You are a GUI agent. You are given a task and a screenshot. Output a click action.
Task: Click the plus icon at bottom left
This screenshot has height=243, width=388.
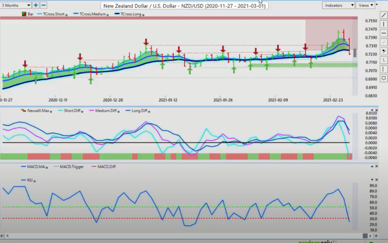point(2,236)
